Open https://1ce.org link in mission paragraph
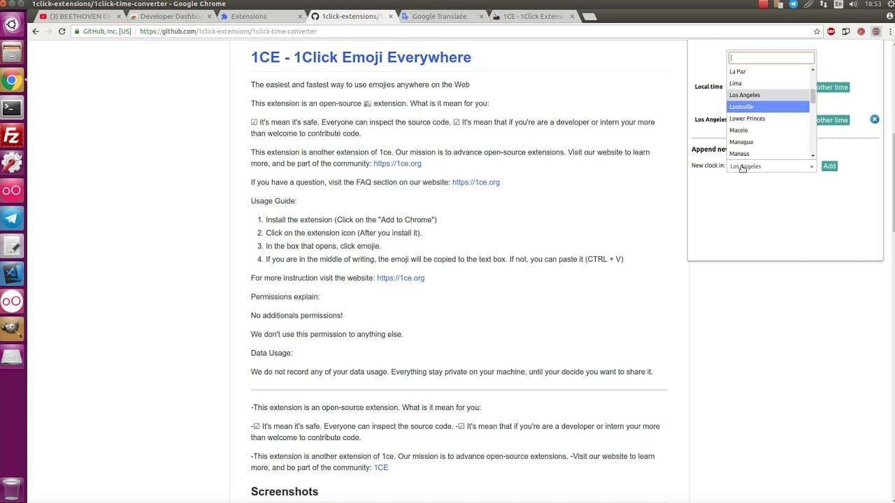Viewport: 895px width, 503px height. (397, 163)
